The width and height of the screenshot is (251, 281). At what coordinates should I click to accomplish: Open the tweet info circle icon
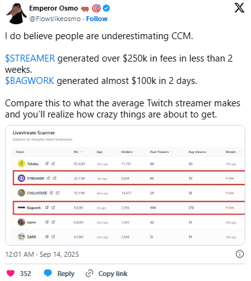240,254
